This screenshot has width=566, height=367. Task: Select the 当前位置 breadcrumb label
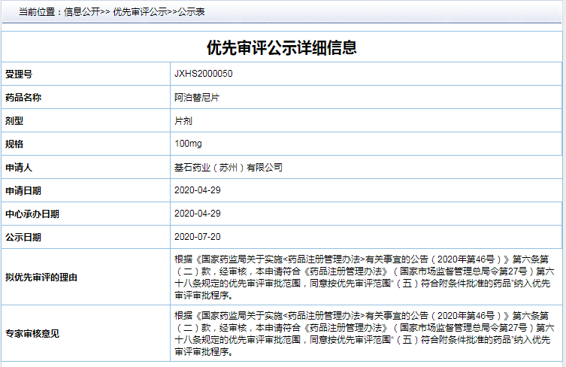pyautogui.click(x=37, y=12)
